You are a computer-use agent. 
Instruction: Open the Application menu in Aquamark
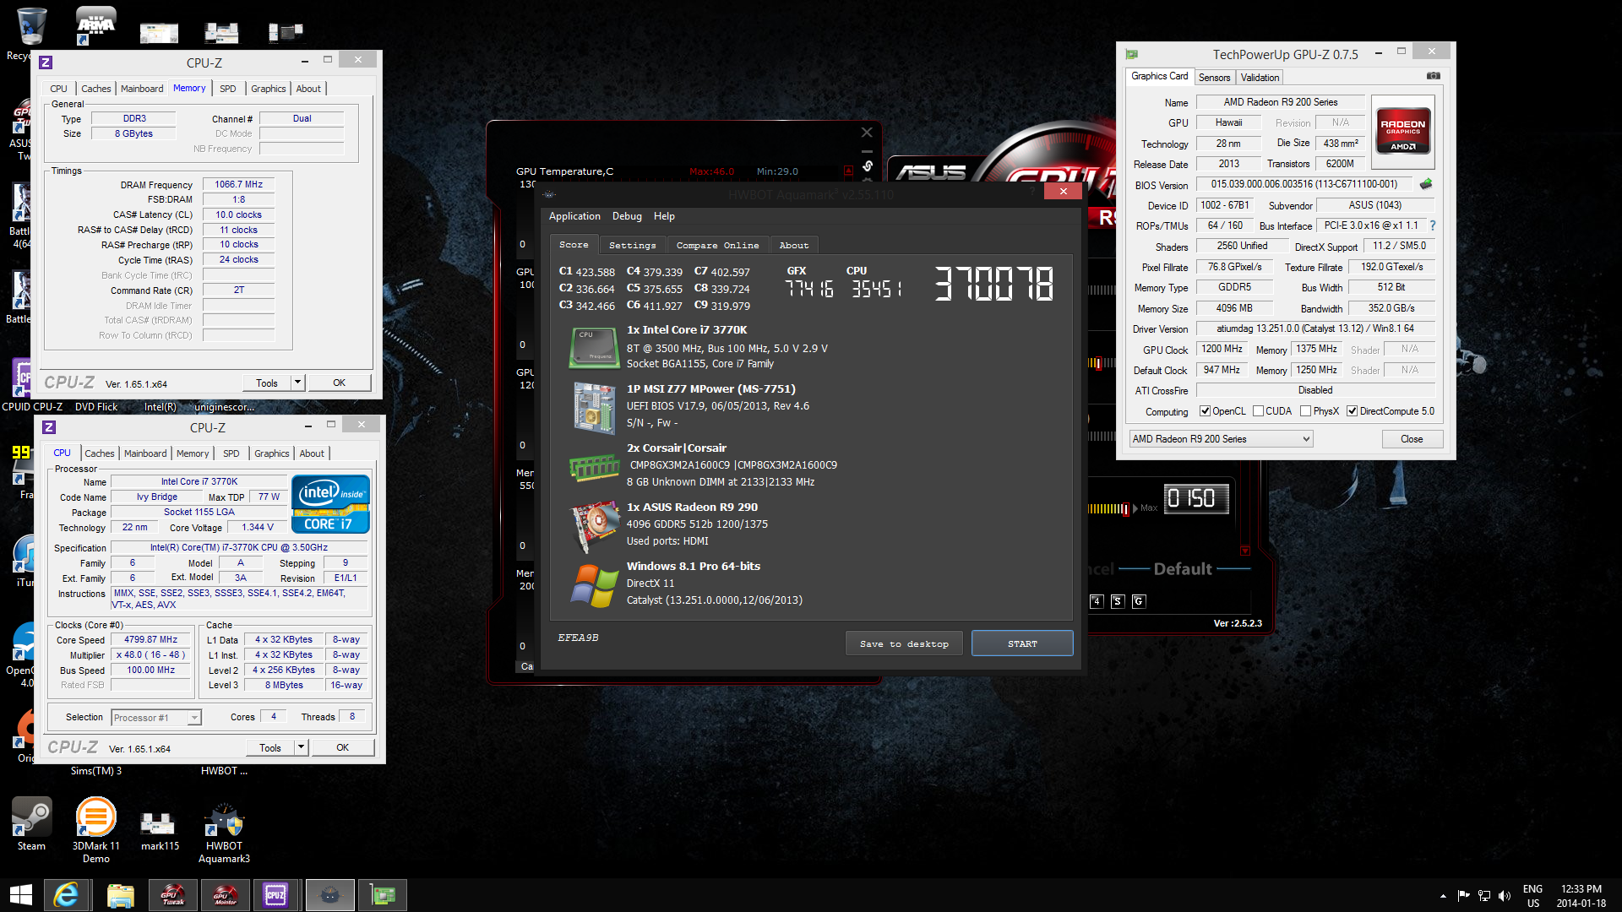[574, 216]
